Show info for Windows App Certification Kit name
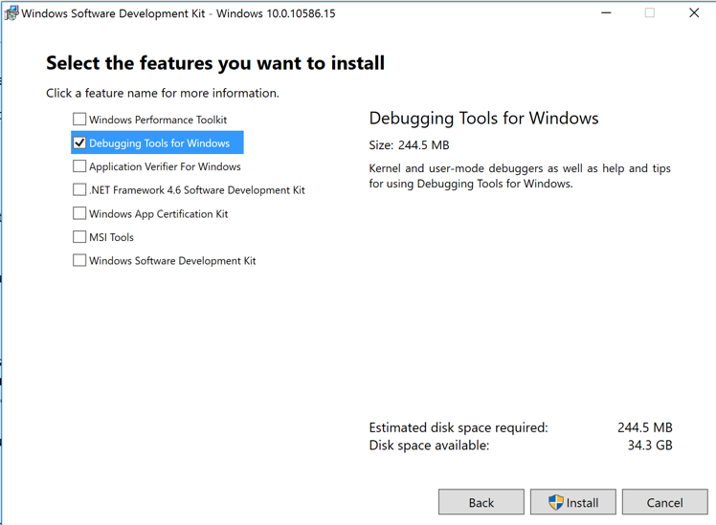 click(x=158, y=214)
